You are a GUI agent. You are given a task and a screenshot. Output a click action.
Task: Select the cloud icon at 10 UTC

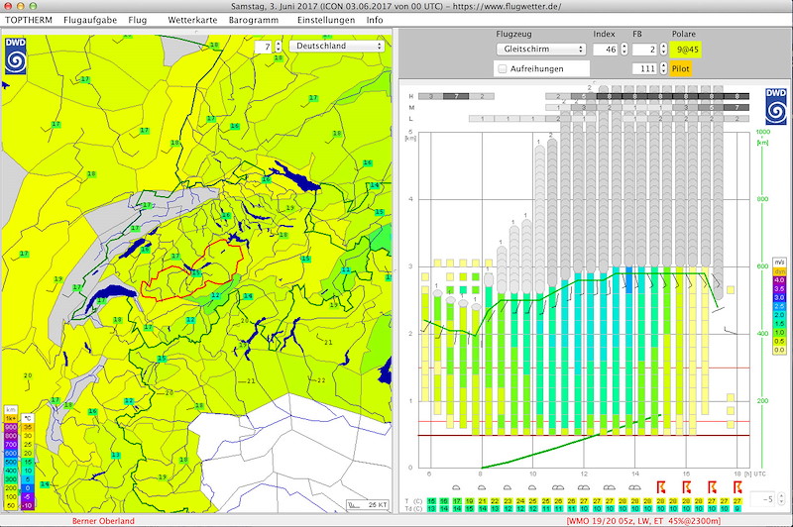click(532, 487)
